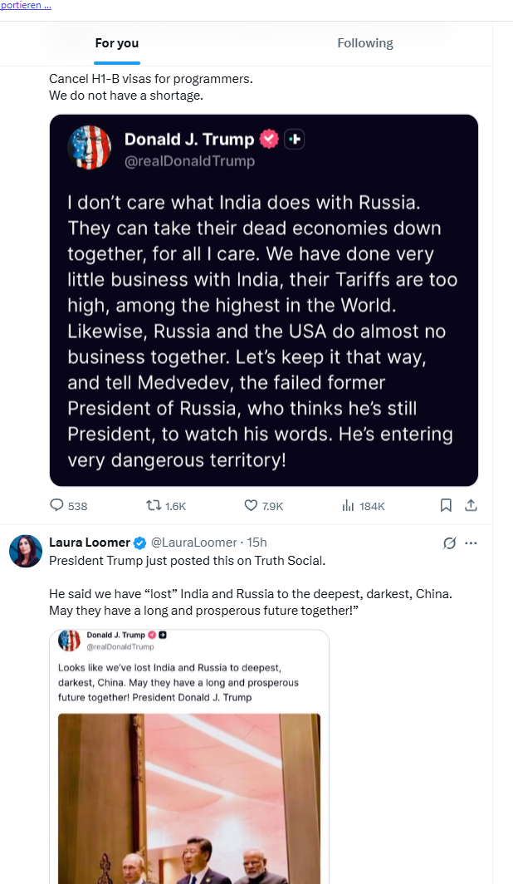Click the Grok icon on Laura Loomer's post

(449, 543)
